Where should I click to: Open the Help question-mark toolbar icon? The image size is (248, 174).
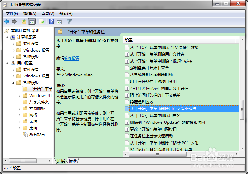click(52, 21)
